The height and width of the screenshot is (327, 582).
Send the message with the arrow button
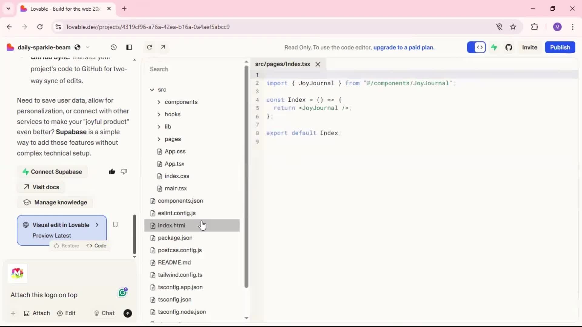[x=128, y=313]
